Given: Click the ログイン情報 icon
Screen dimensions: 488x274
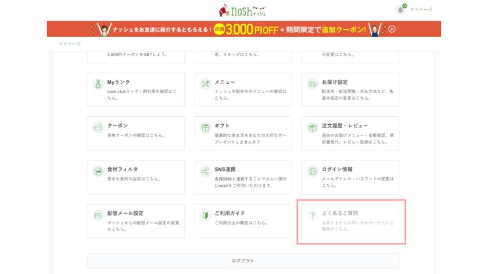Looking at the screenshot, I should click(x=312, y=171).
